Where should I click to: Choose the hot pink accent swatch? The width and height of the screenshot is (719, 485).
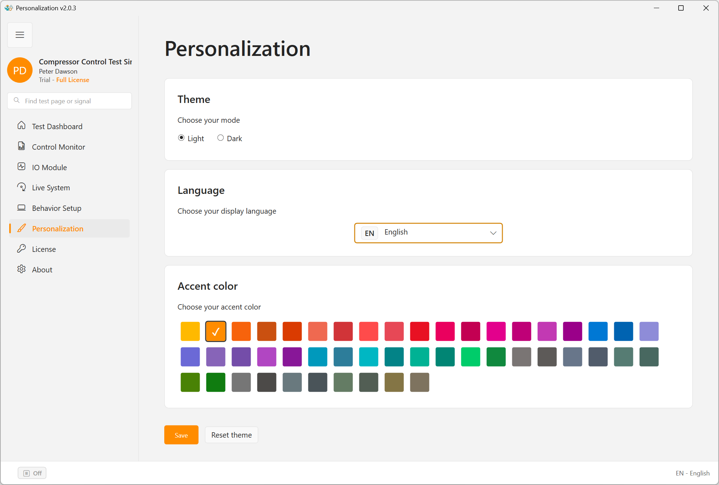[x=496, y=331]
